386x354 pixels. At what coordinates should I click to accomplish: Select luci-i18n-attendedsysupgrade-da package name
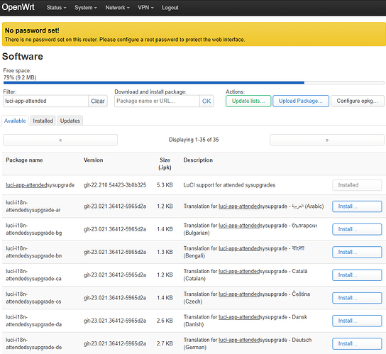tap(34, 321)
